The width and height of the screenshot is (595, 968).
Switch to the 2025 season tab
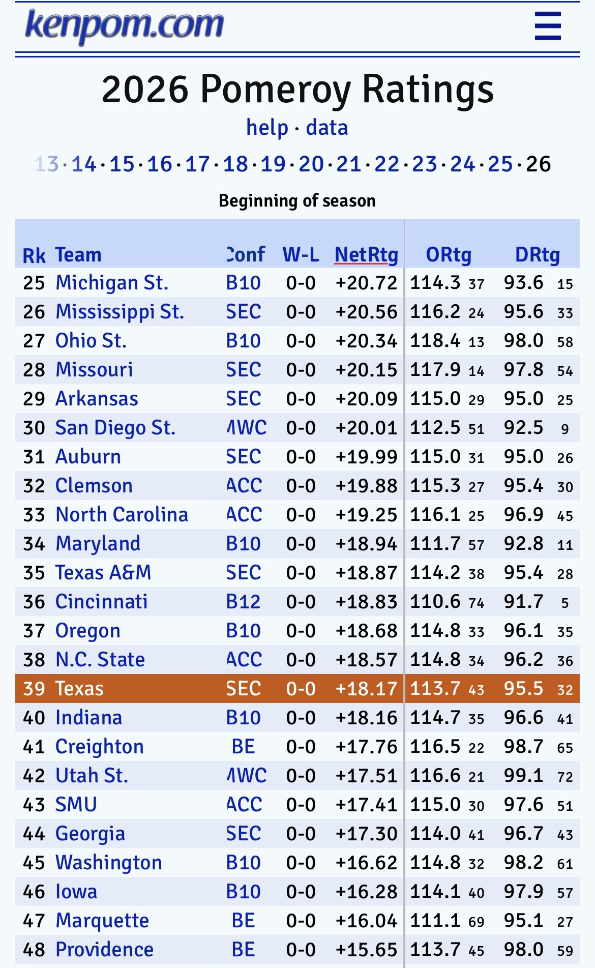pyautogui.click(x=500, y=164)
